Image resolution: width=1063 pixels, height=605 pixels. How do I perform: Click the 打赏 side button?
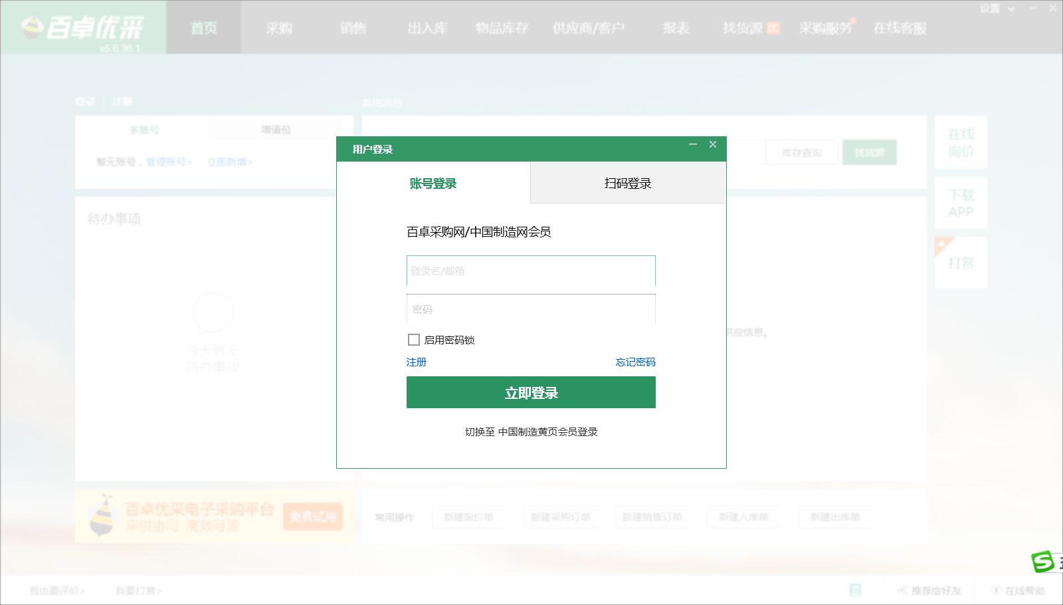coord(961,263)
